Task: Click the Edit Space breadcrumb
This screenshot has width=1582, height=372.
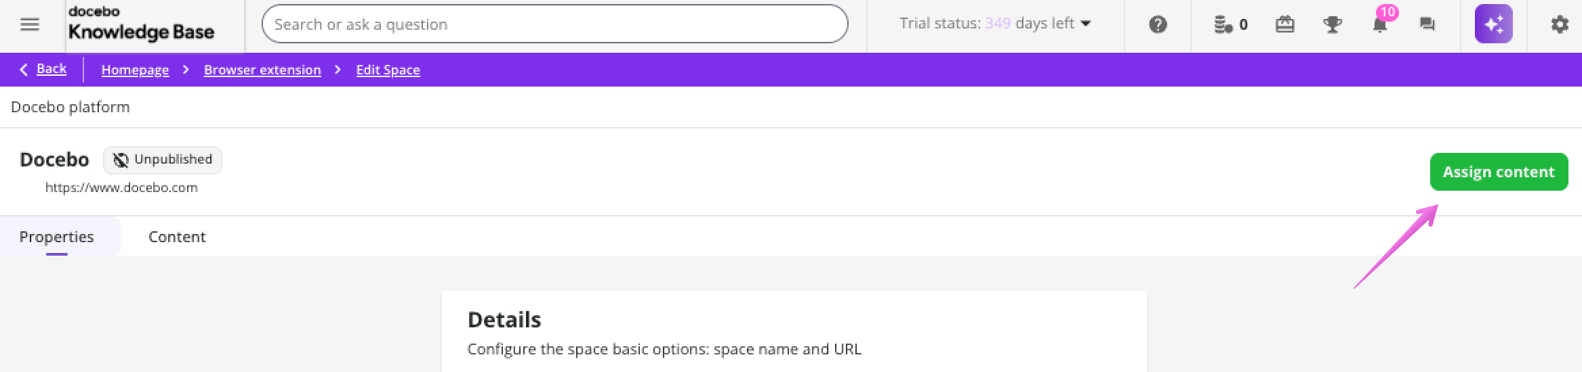Action: click(388, 70)
